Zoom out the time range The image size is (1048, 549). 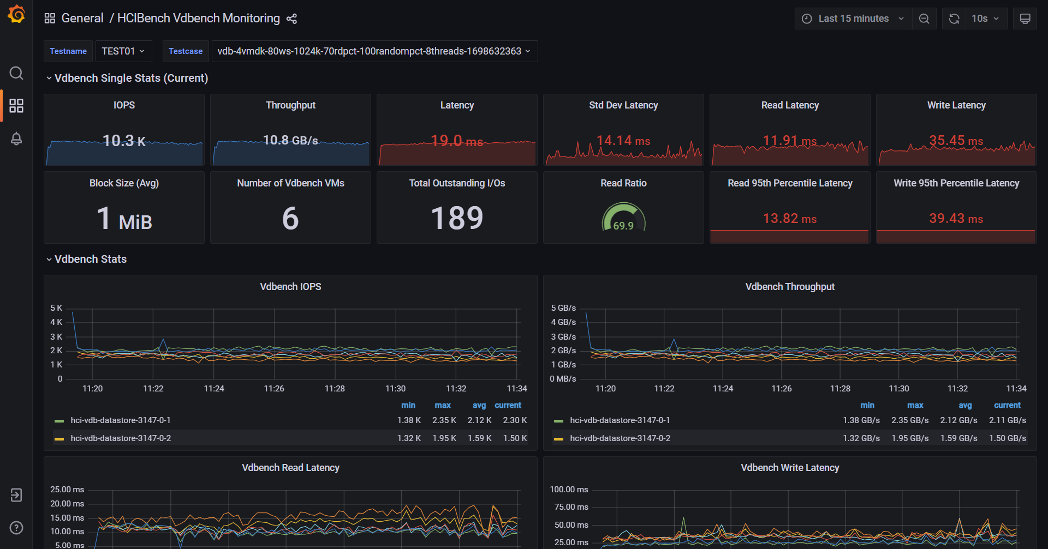click(x=924, y=19)
